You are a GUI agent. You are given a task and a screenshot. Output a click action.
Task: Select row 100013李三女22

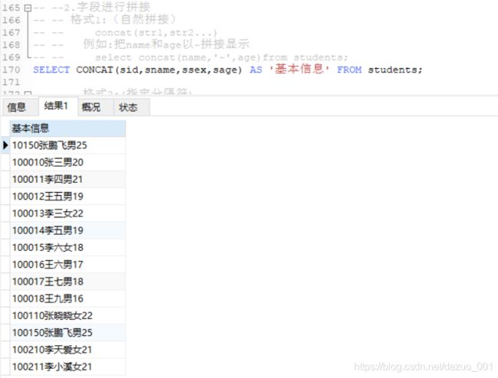click(67, 213)
